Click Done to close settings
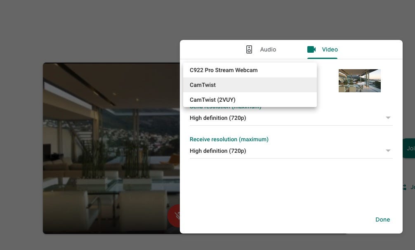Viewport: 415px width, 250px height. (x=382, y=220)
